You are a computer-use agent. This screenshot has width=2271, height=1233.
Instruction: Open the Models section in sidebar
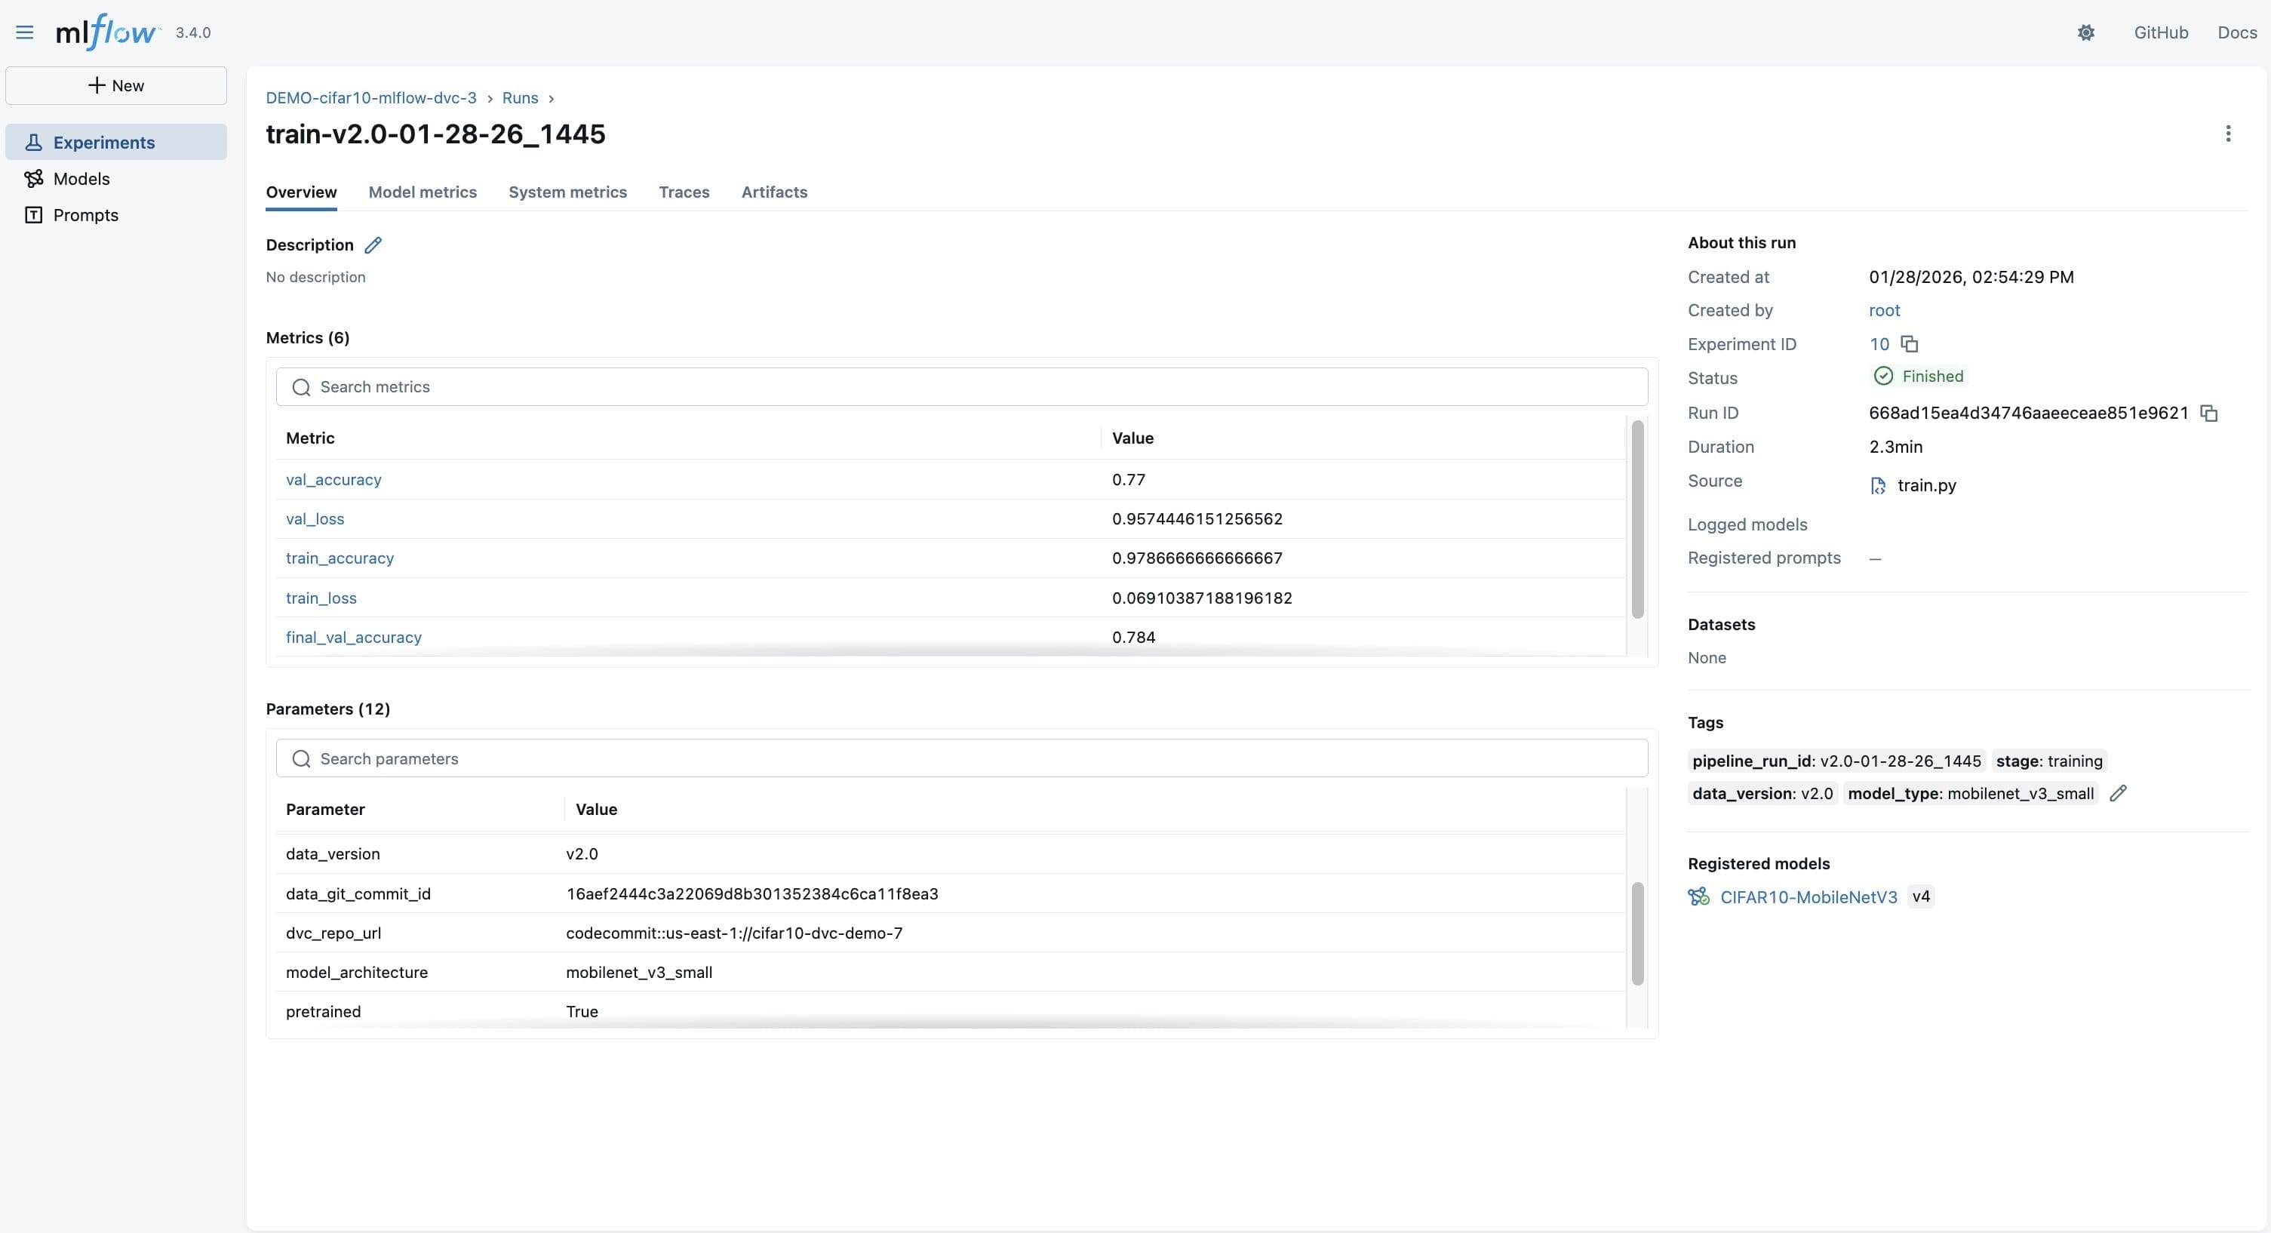[81, 178]
